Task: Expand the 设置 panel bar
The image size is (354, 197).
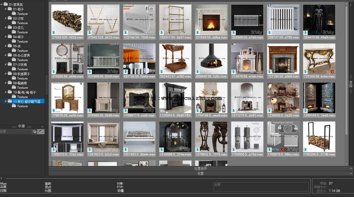Action: [x=200, y=173]
